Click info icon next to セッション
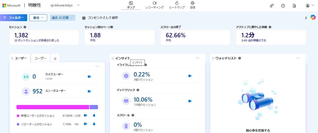 [x=25, y=27]
